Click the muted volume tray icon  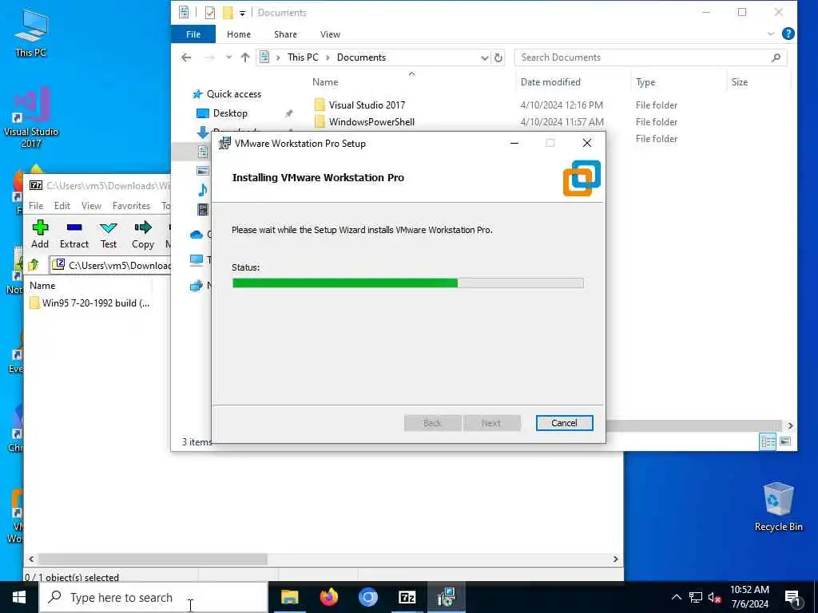714,598
